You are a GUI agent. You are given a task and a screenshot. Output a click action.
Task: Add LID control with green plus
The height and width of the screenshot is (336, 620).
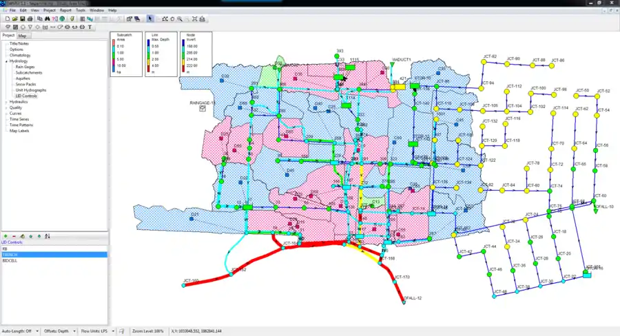tap(6, 236)
